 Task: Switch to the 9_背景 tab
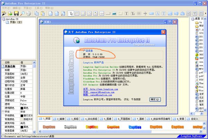click(179, 119)
